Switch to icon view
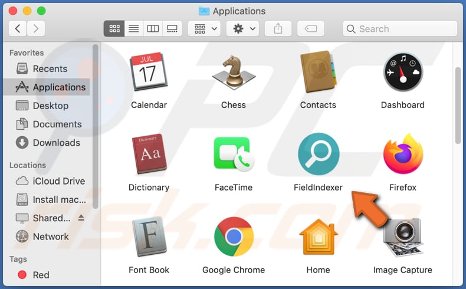This screenshot has height=289, width=466. (114, 29)
